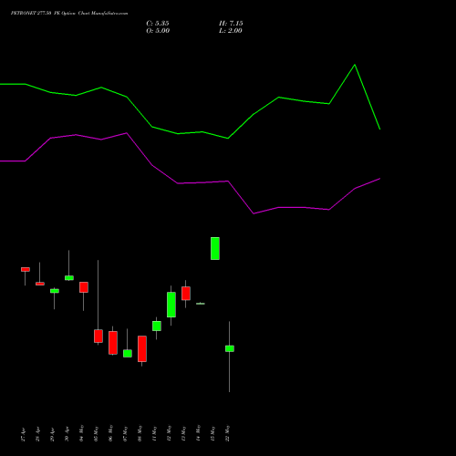Click the close value "C: 5.35"
The image size is (456, 456).
click(x=158, y=24)
